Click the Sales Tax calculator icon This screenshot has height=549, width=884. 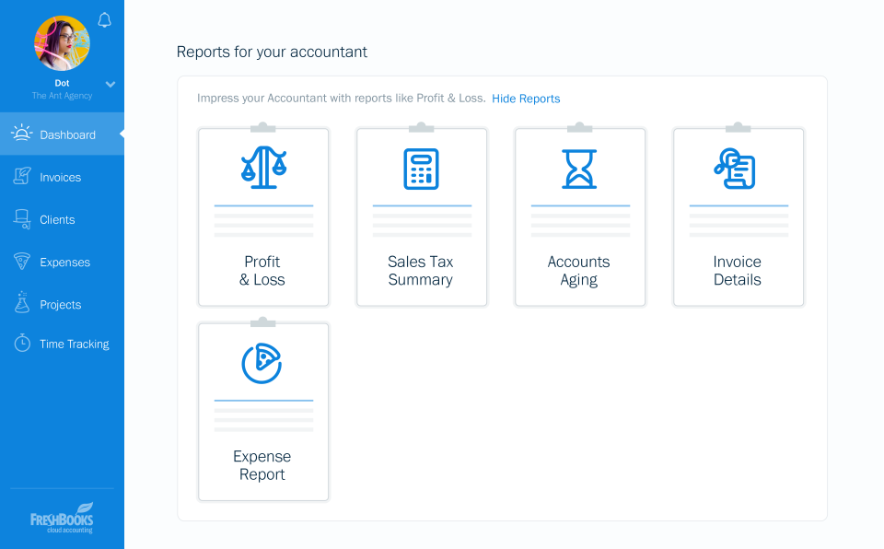pyautogui.click(x=421, y=169)
